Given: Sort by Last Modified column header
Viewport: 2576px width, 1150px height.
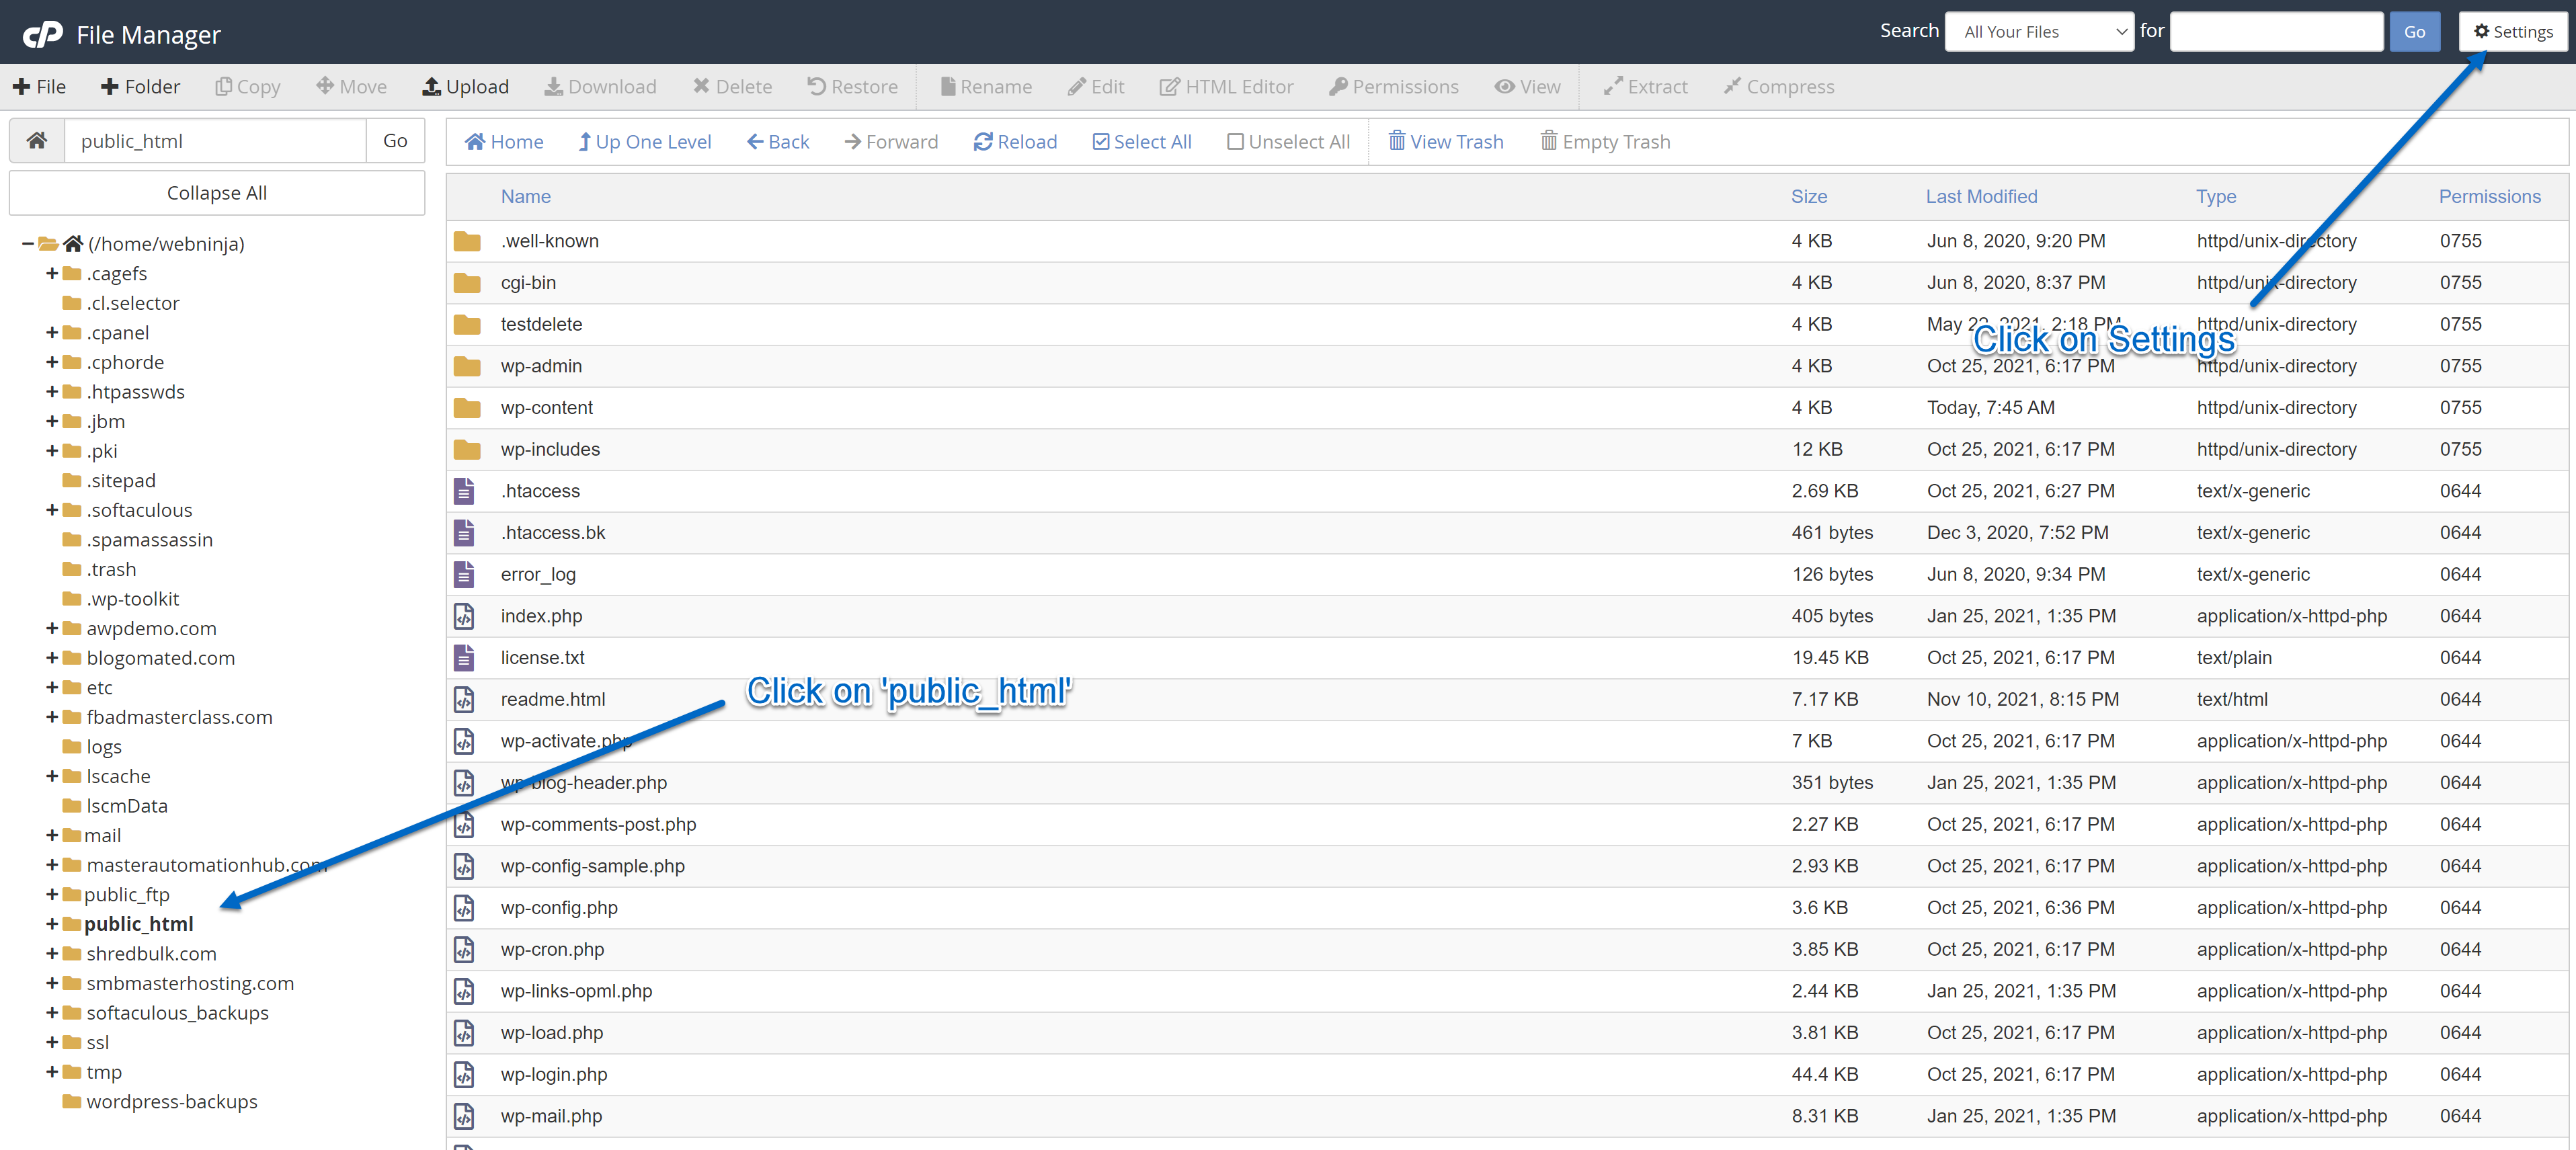Looking at the screenshot, I should tap(1981, 197).
